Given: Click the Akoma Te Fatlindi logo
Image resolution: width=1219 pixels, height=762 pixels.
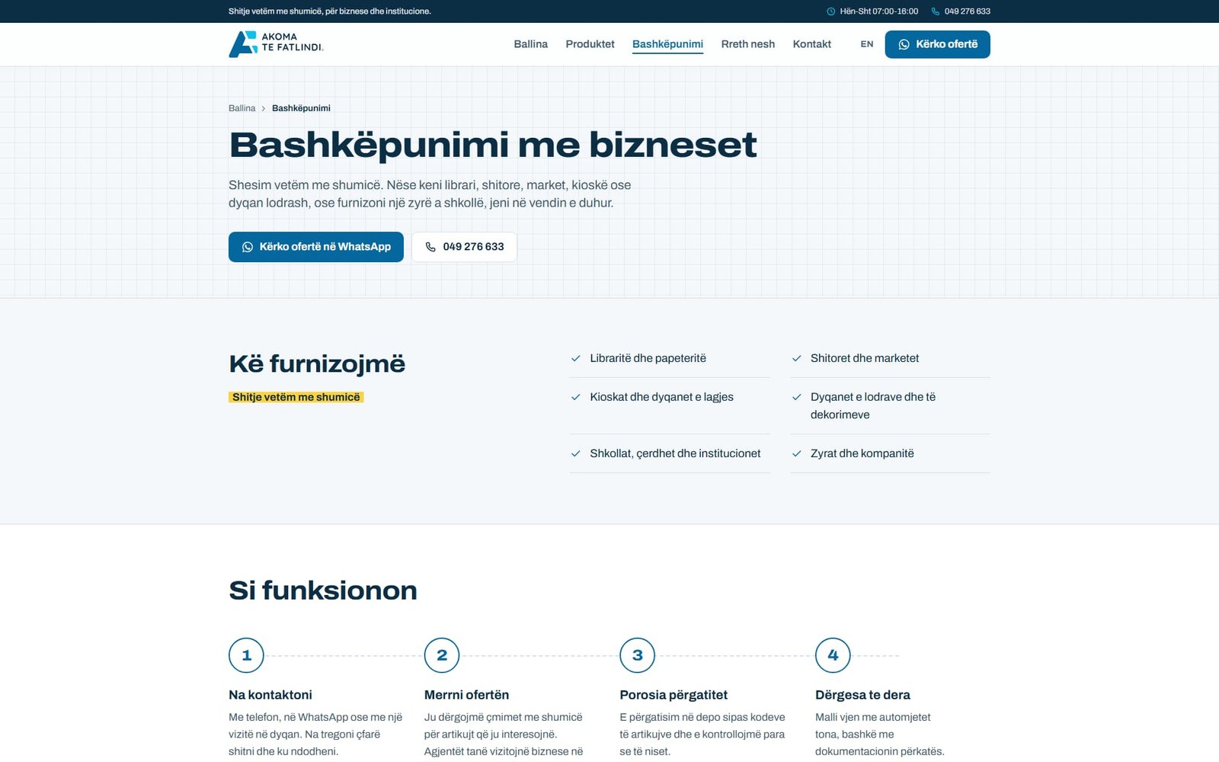Looking at the screenshot, I should (276, 44).
